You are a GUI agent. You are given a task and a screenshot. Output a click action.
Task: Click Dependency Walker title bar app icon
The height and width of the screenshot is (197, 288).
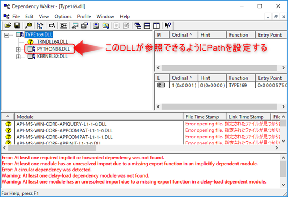point(7,6)
